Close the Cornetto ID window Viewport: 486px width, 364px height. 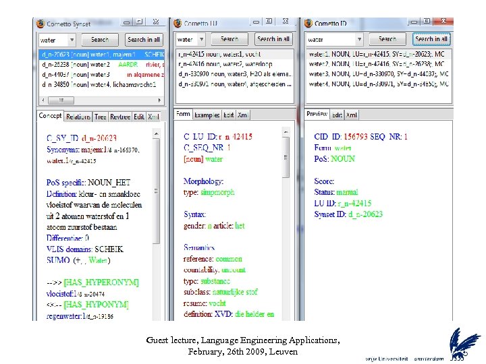click(443, 21)
